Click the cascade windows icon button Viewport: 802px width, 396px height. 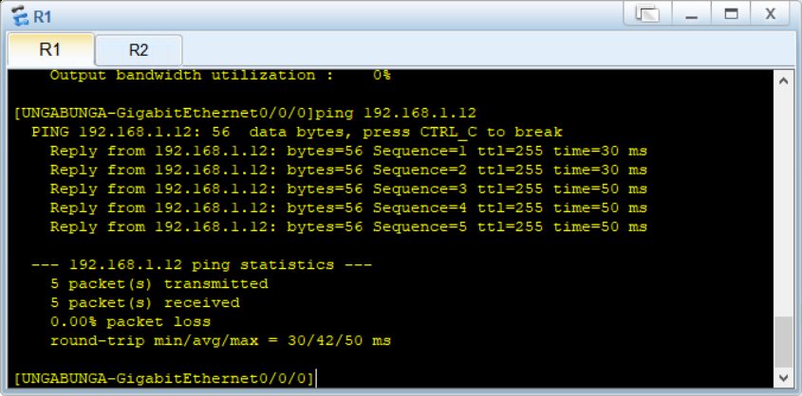tap(647, 14)
